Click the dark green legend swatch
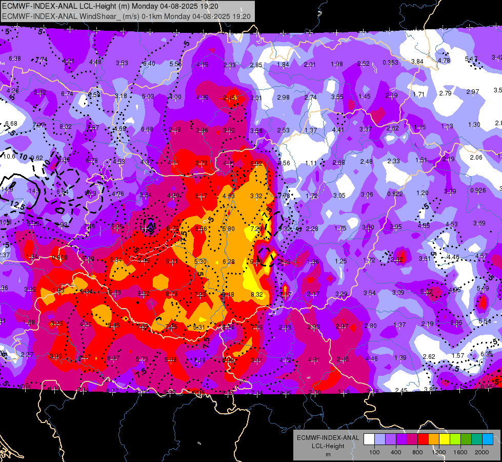Image resolution: width=502 pixels, height=462 pixels. tap(466, 439)
